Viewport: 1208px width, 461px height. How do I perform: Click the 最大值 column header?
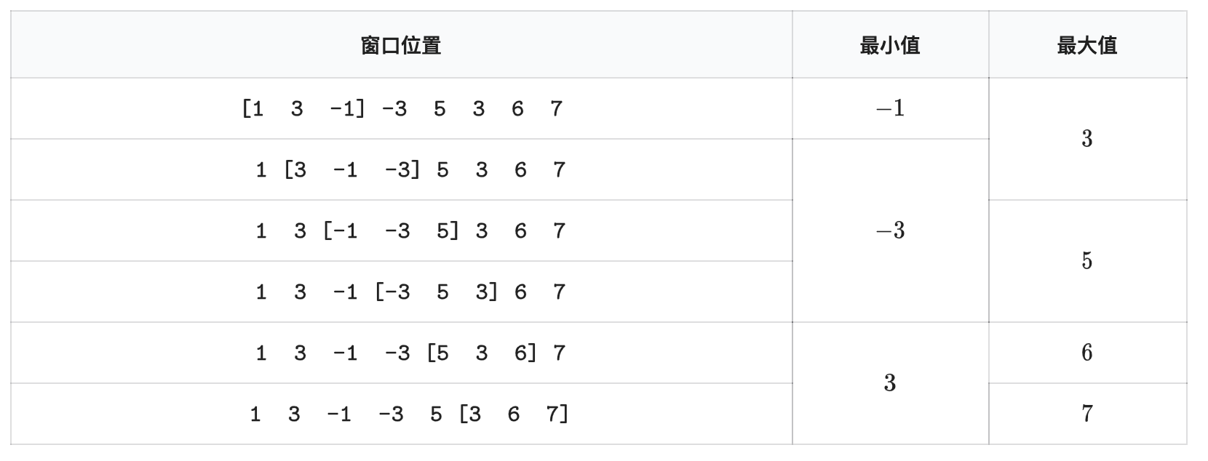(x=1086, y=46)
